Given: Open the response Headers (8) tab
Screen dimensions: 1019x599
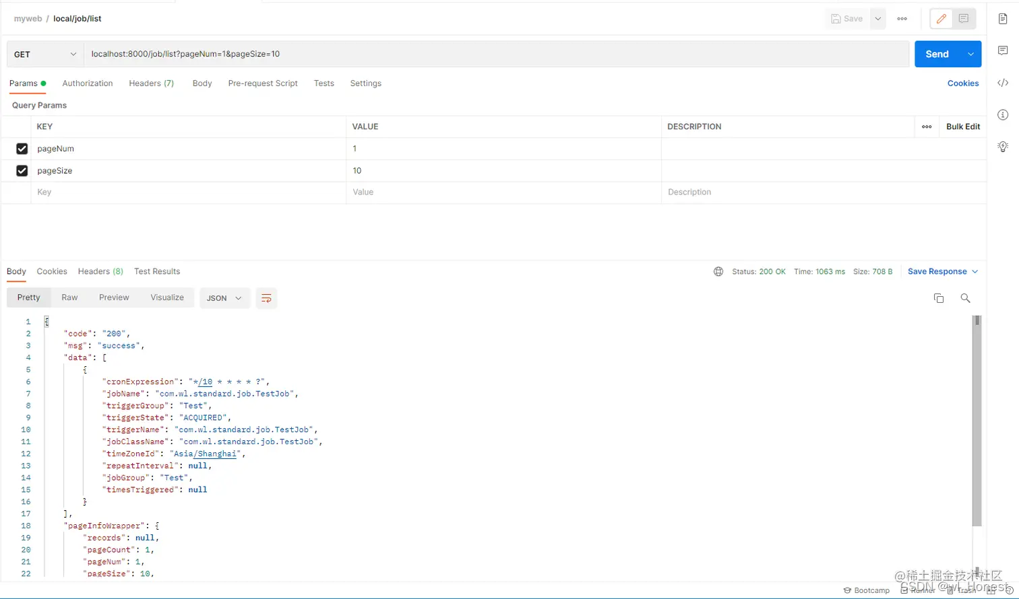Looking at the screenshot, I should click(x=100, y=272).
